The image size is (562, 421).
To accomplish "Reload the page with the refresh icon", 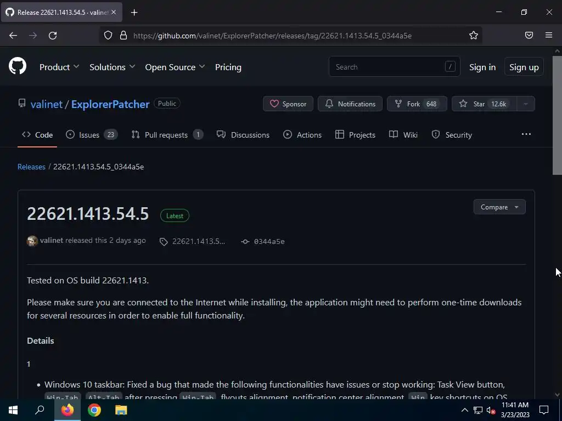I will (x=53, y=36).
